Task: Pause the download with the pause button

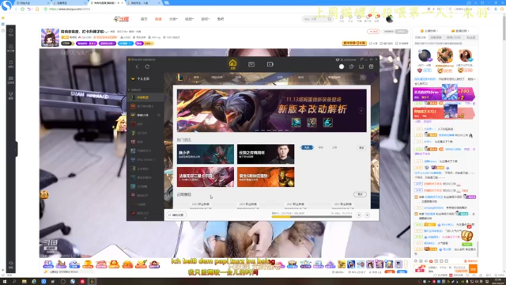Action: (359, 215)
